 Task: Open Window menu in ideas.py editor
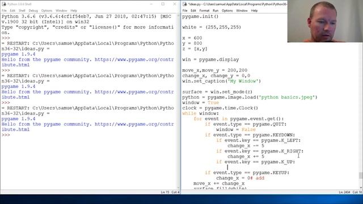(242, 11)
